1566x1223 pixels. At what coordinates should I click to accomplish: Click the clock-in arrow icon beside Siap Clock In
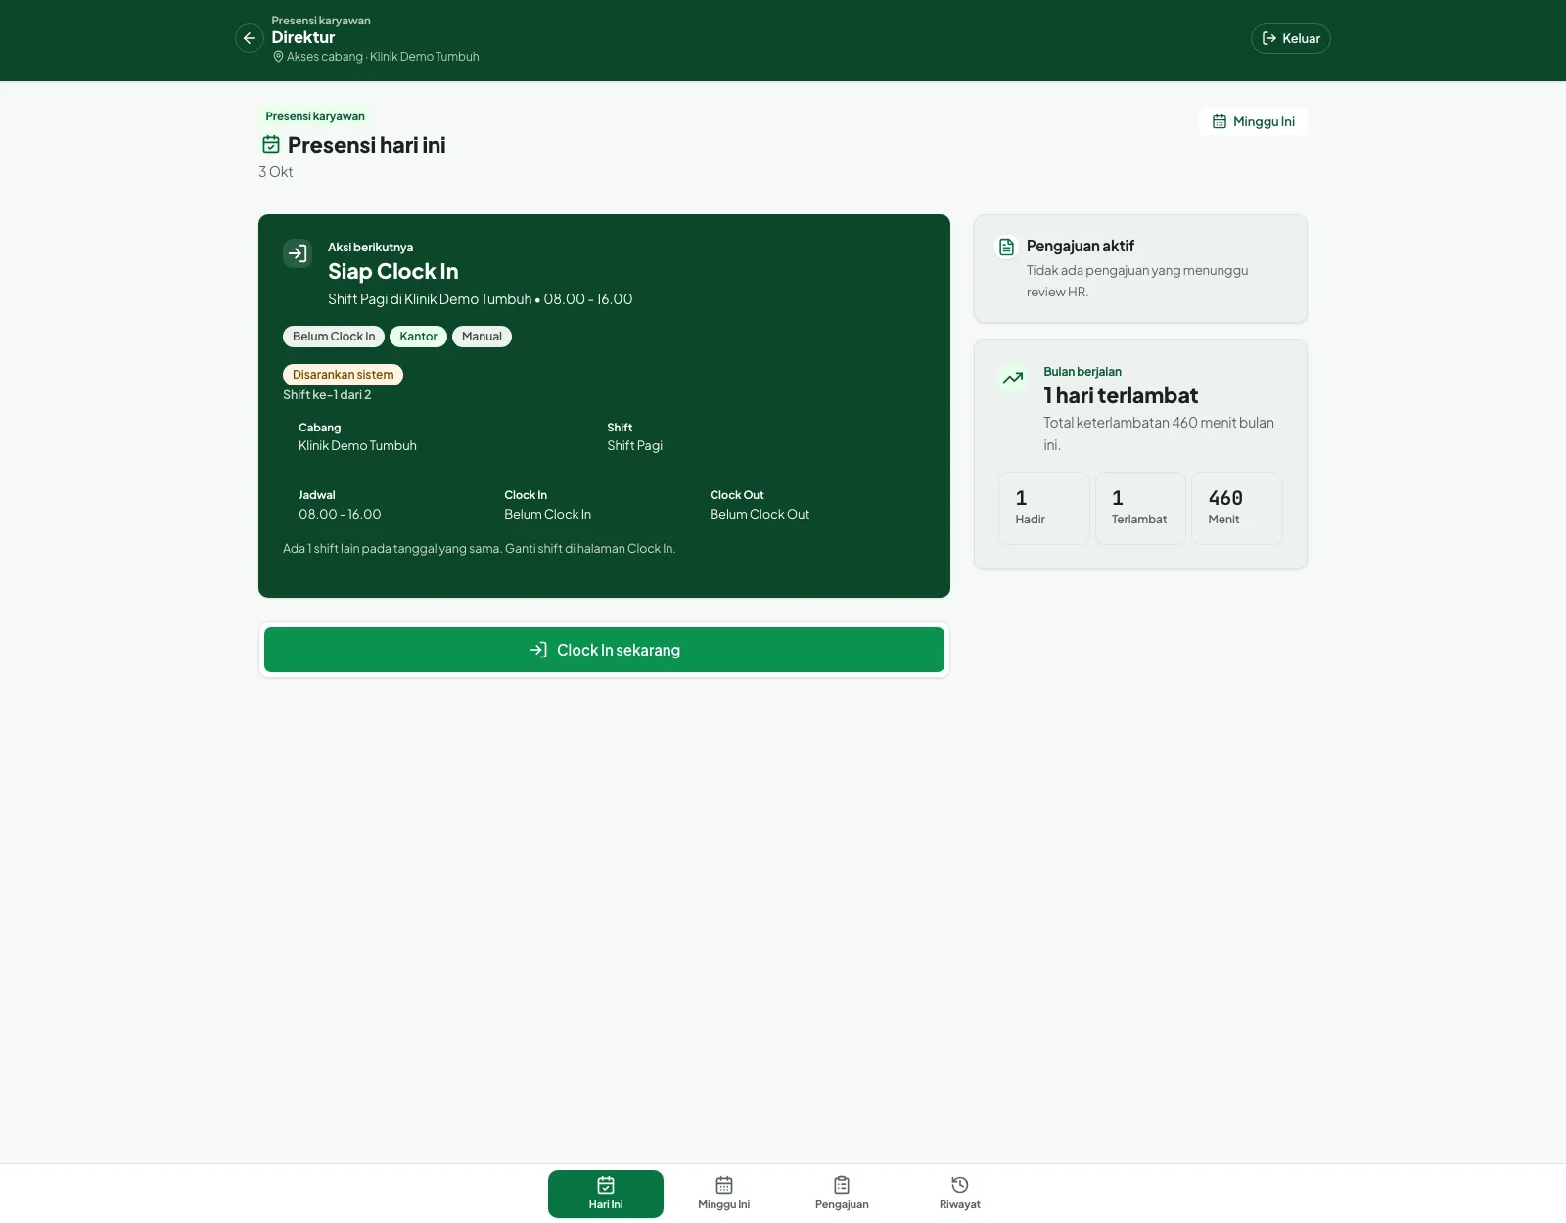point(298,253)
